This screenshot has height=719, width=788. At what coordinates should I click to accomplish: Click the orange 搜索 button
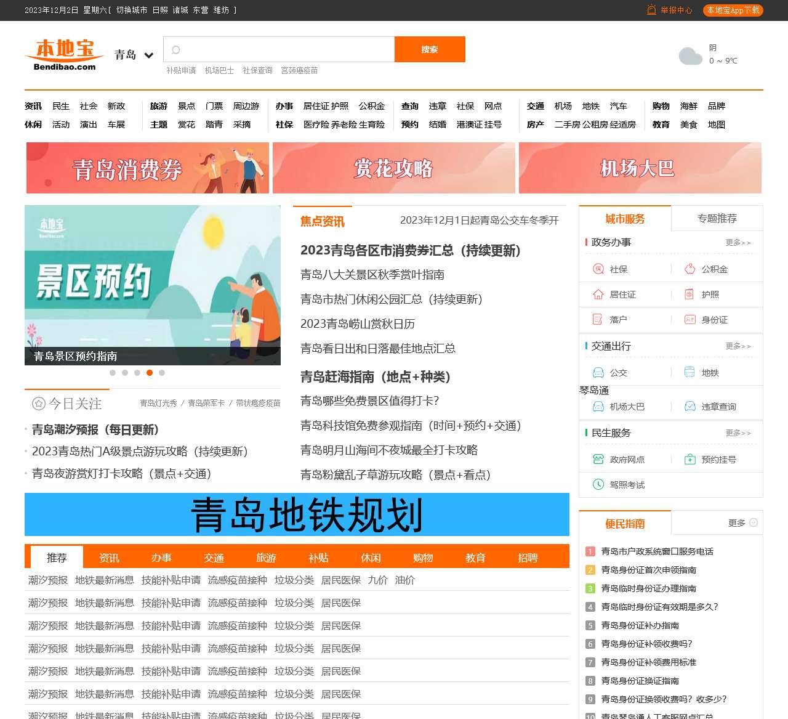pyautogui.click(x=430, y=49)
